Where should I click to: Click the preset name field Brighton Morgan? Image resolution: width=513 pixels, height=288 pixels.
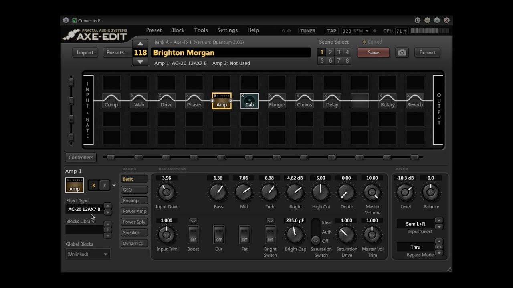[231, 52]
